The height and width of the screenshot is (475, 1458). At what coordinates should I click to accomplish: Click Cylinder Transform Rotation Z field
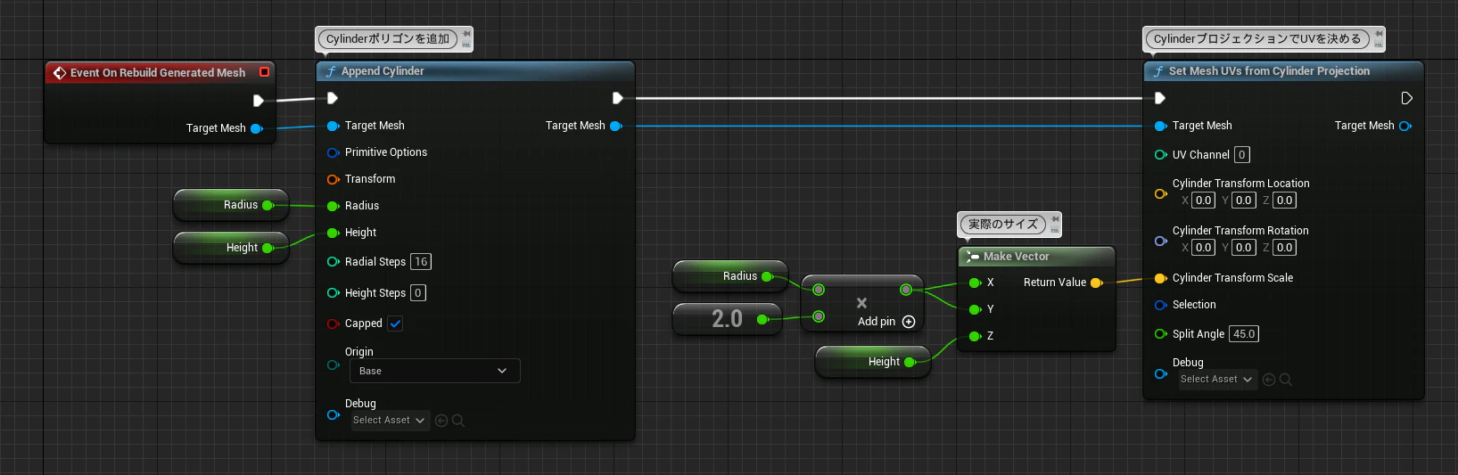(1284, 248)
